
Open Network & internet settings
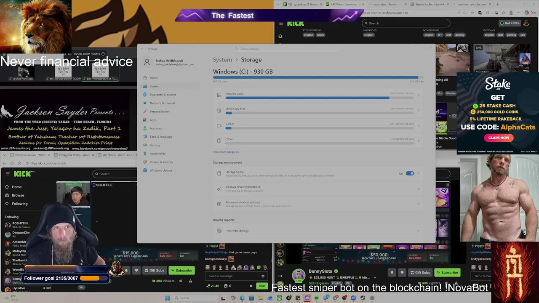[162, 103]
